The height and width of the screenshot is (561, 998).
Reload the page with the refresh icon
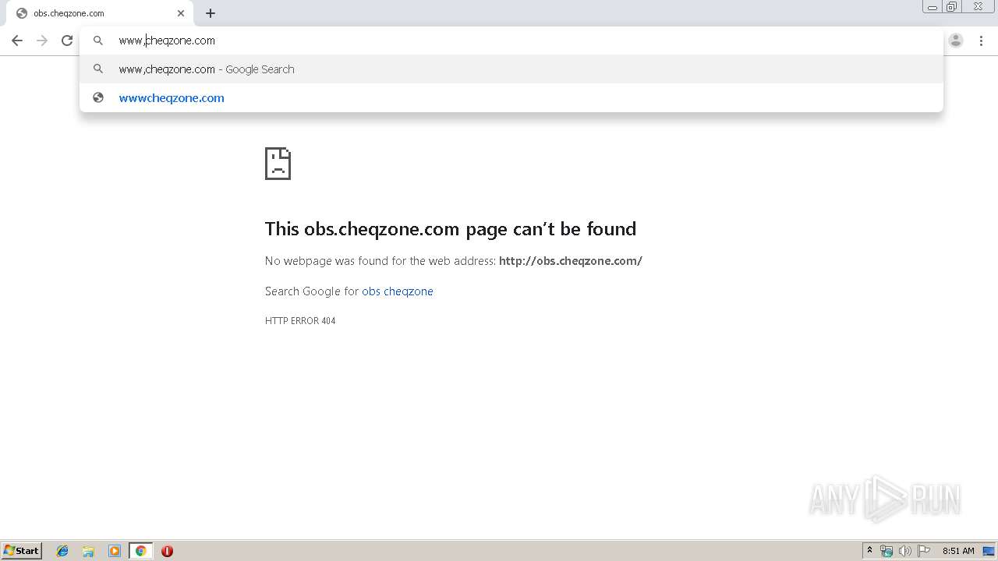(67, 41)
